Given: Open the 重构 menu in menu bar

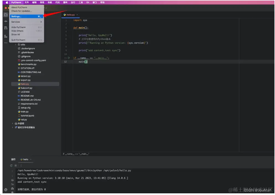Looking at the screenshot, I should 65,2.
